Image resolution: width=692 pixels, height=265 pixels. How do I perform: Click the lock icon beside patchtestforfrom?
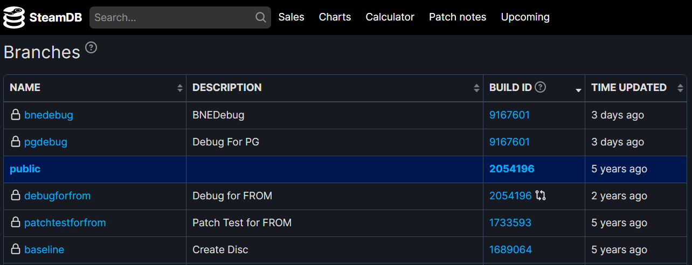pos(16,222)
